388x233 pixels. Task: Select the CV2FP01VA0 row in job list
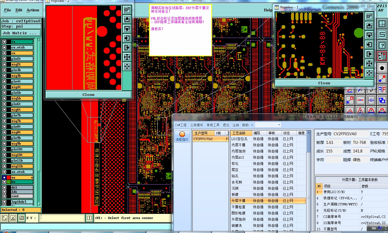pyautogui.click(x=211, y=139)
